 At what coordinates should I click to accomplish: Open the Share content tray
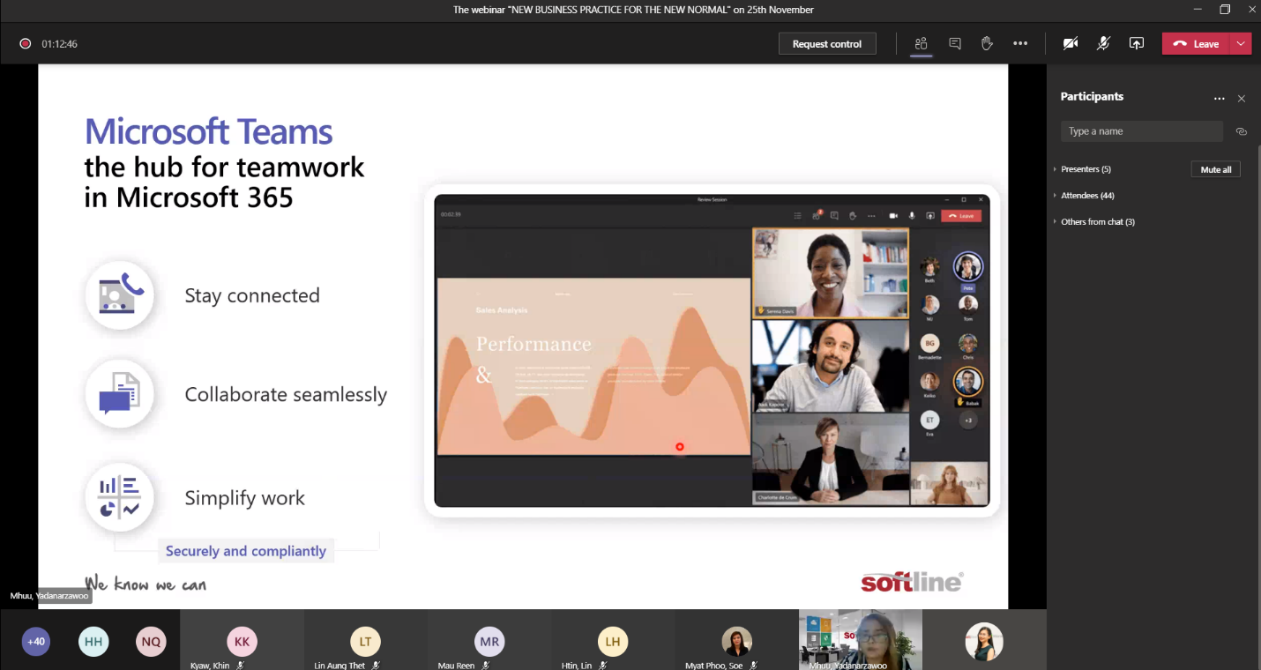pyautogui.click(x=1137, y=43)
